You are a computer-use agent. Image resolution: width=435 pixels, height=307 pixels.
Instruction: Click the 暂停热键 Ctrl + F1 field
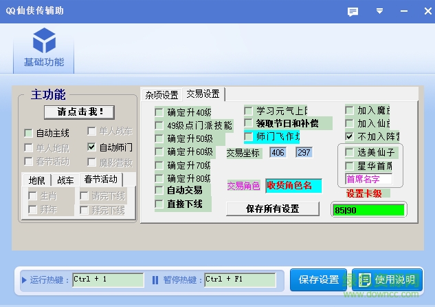240,279
